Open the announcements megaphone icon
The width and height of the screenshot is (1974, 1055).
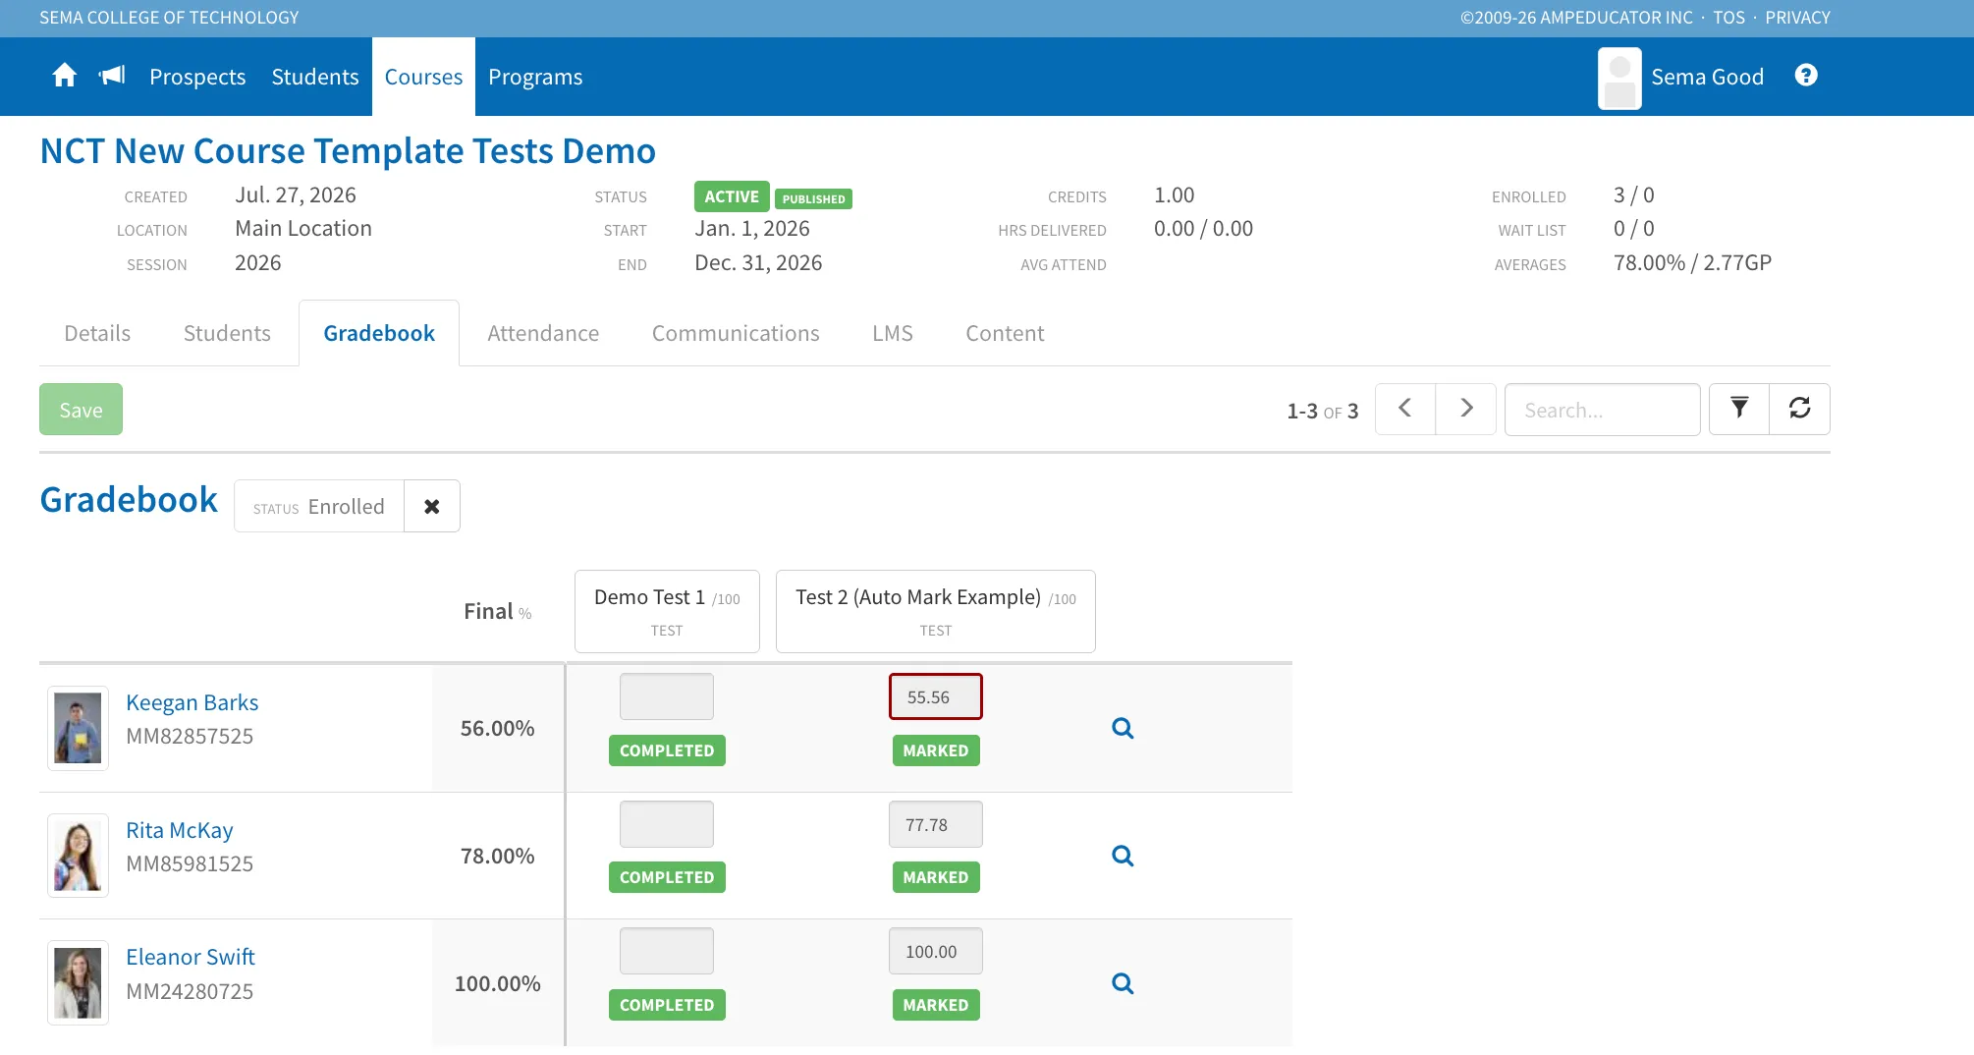[112, 76]
